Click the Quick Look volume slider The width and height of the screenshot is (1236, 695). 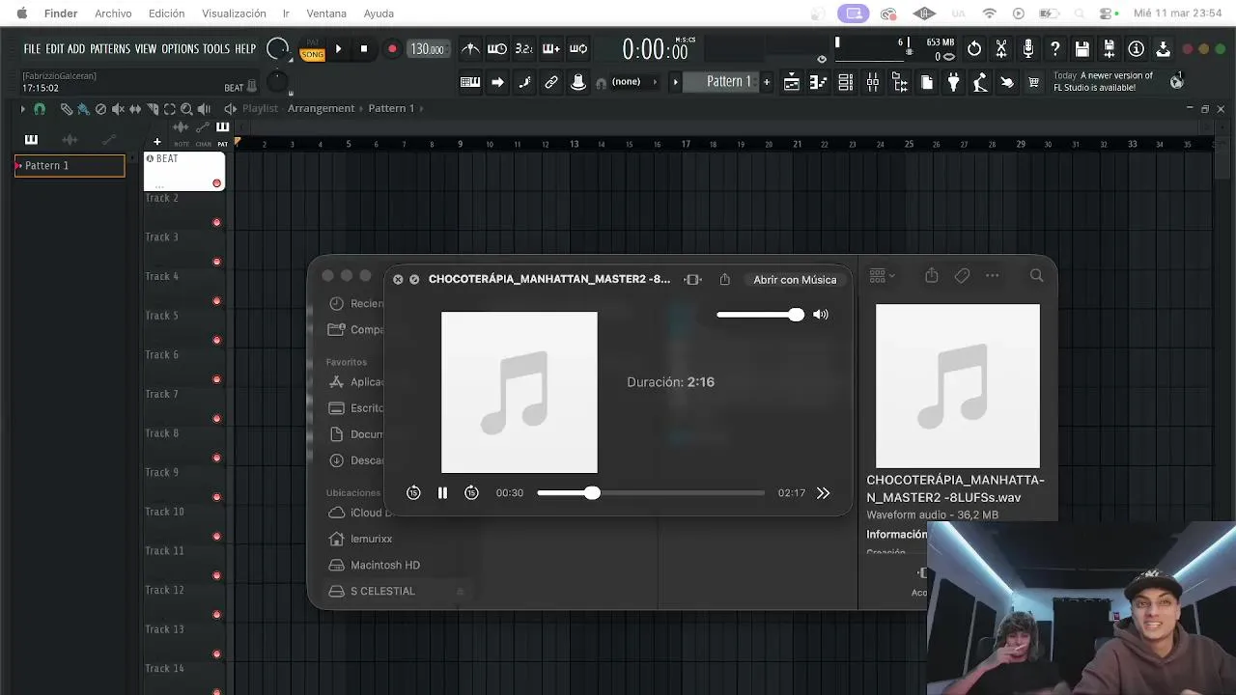pos(760,315)
